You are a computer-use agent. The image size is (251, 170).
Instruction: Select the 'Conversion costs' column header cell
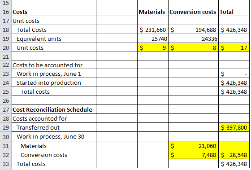click(x=193, y=12)
